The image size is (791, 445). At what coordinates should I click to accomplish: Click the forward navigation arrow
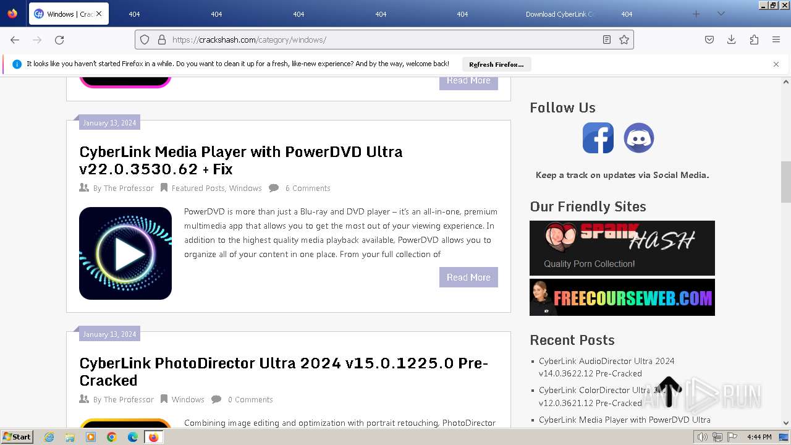pyautogui.click(x=37, y=40)
